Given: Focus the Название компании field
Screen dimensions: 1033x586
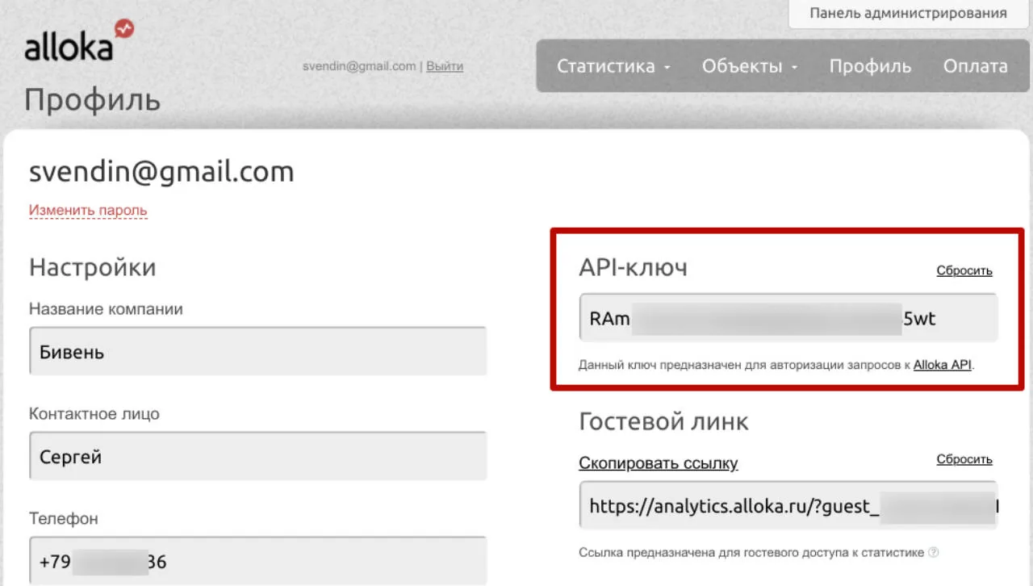Looking at the screenshot, I should click(258, 351).
